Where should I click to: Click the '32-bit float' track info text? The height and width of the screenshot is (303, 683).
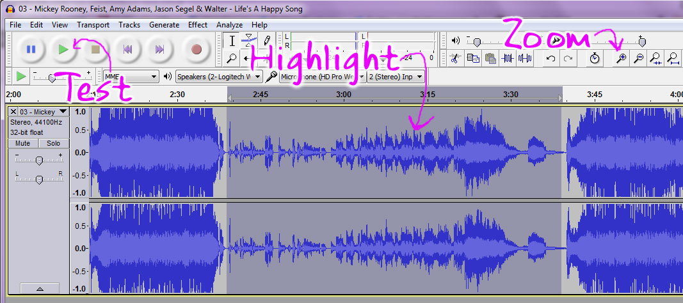(x=27, y=132)
